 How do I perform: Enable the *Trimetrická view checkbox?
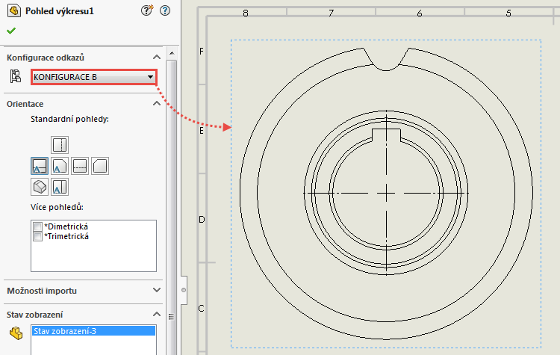(37, 237)
